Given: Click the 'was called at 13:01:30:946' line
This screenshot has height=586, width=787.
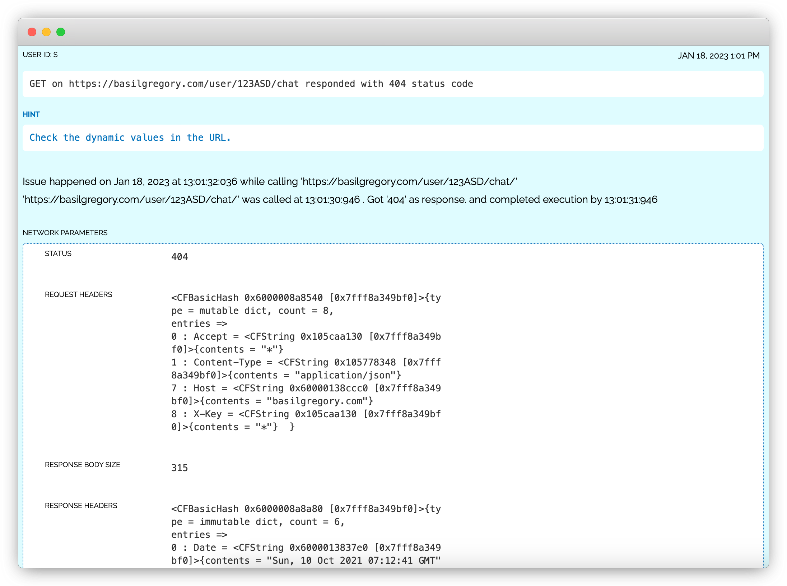Looking at the screenshot, I should (x=339, y=200).
